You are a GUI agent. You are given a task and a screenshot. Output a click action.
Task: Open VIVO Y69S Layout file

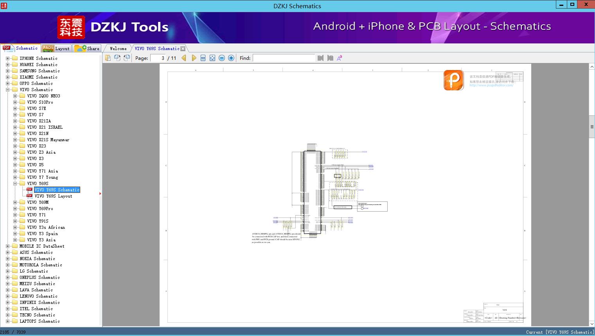[53, 196]
